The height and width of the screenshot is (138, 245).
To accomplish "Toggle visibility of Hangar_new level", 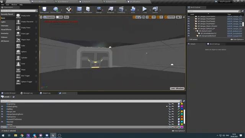I will tap(2, 112).
